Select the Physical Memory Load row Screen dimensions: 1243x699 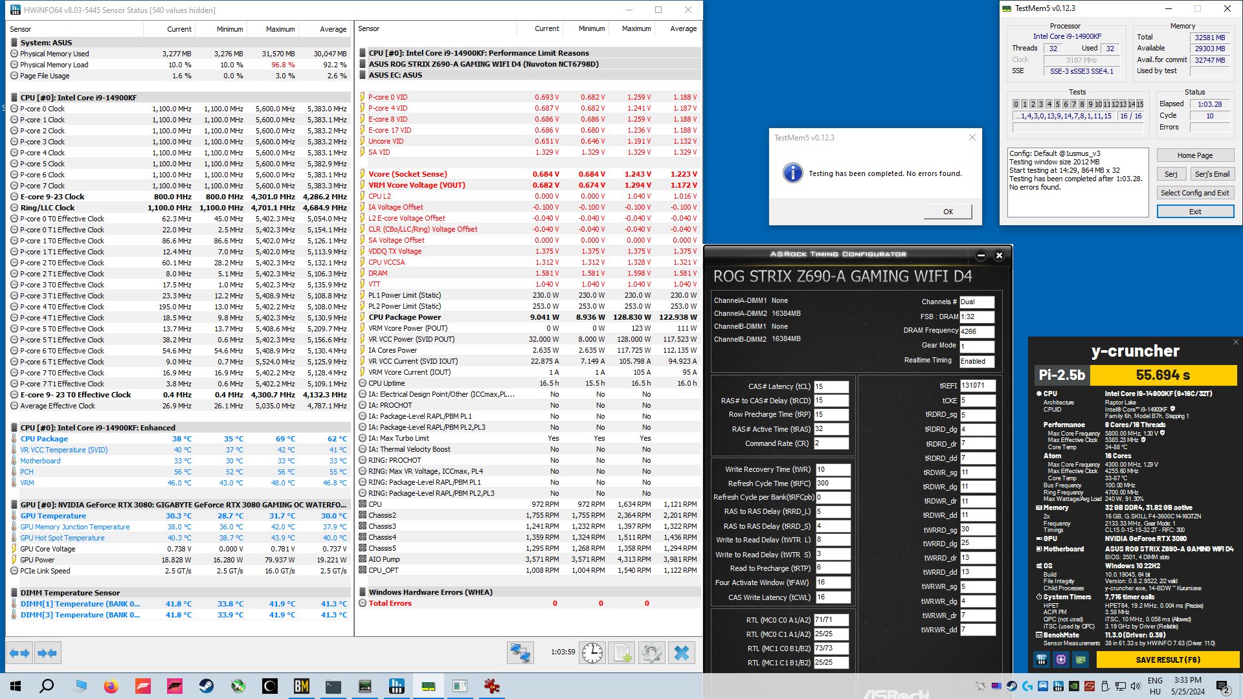(179, 65)
